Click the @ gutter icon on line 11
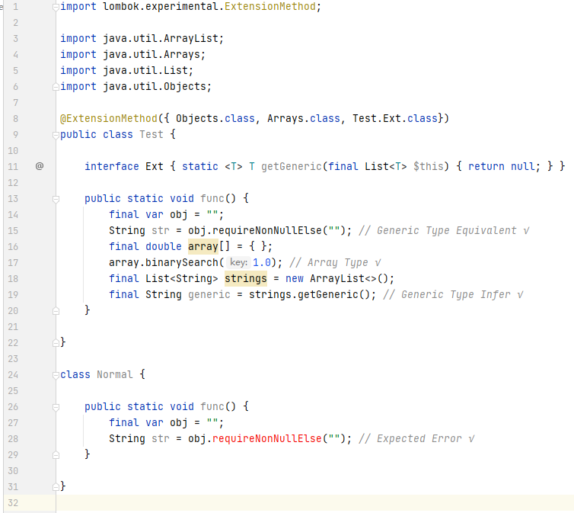Image resolution: width=574 pixels, height=513 pixels. point(40,166)
